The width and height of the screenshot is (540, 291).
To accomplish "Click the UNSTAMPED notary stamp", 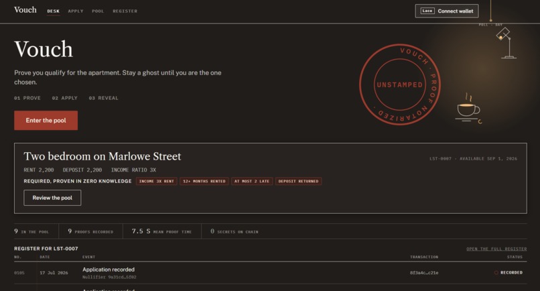I will click(x=400, y=84).
